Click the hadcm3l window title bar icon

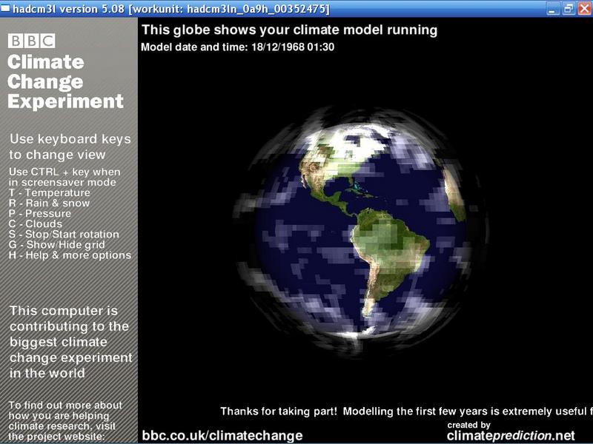click(6, 8)
